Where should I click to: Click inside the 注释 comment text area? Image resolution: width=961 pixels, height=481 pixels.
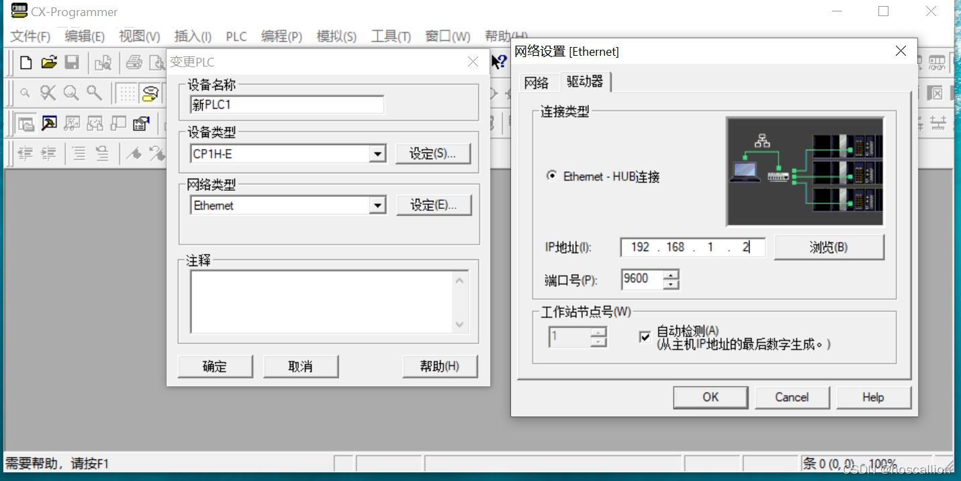tap(322, 302)
